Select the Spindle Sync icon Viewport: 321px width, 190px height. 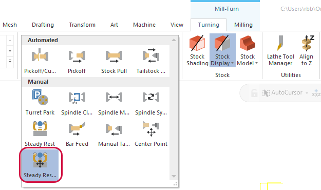tap(151, 102)
